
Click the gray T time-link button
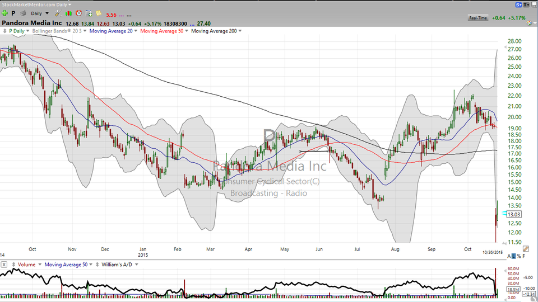(526, 5)
